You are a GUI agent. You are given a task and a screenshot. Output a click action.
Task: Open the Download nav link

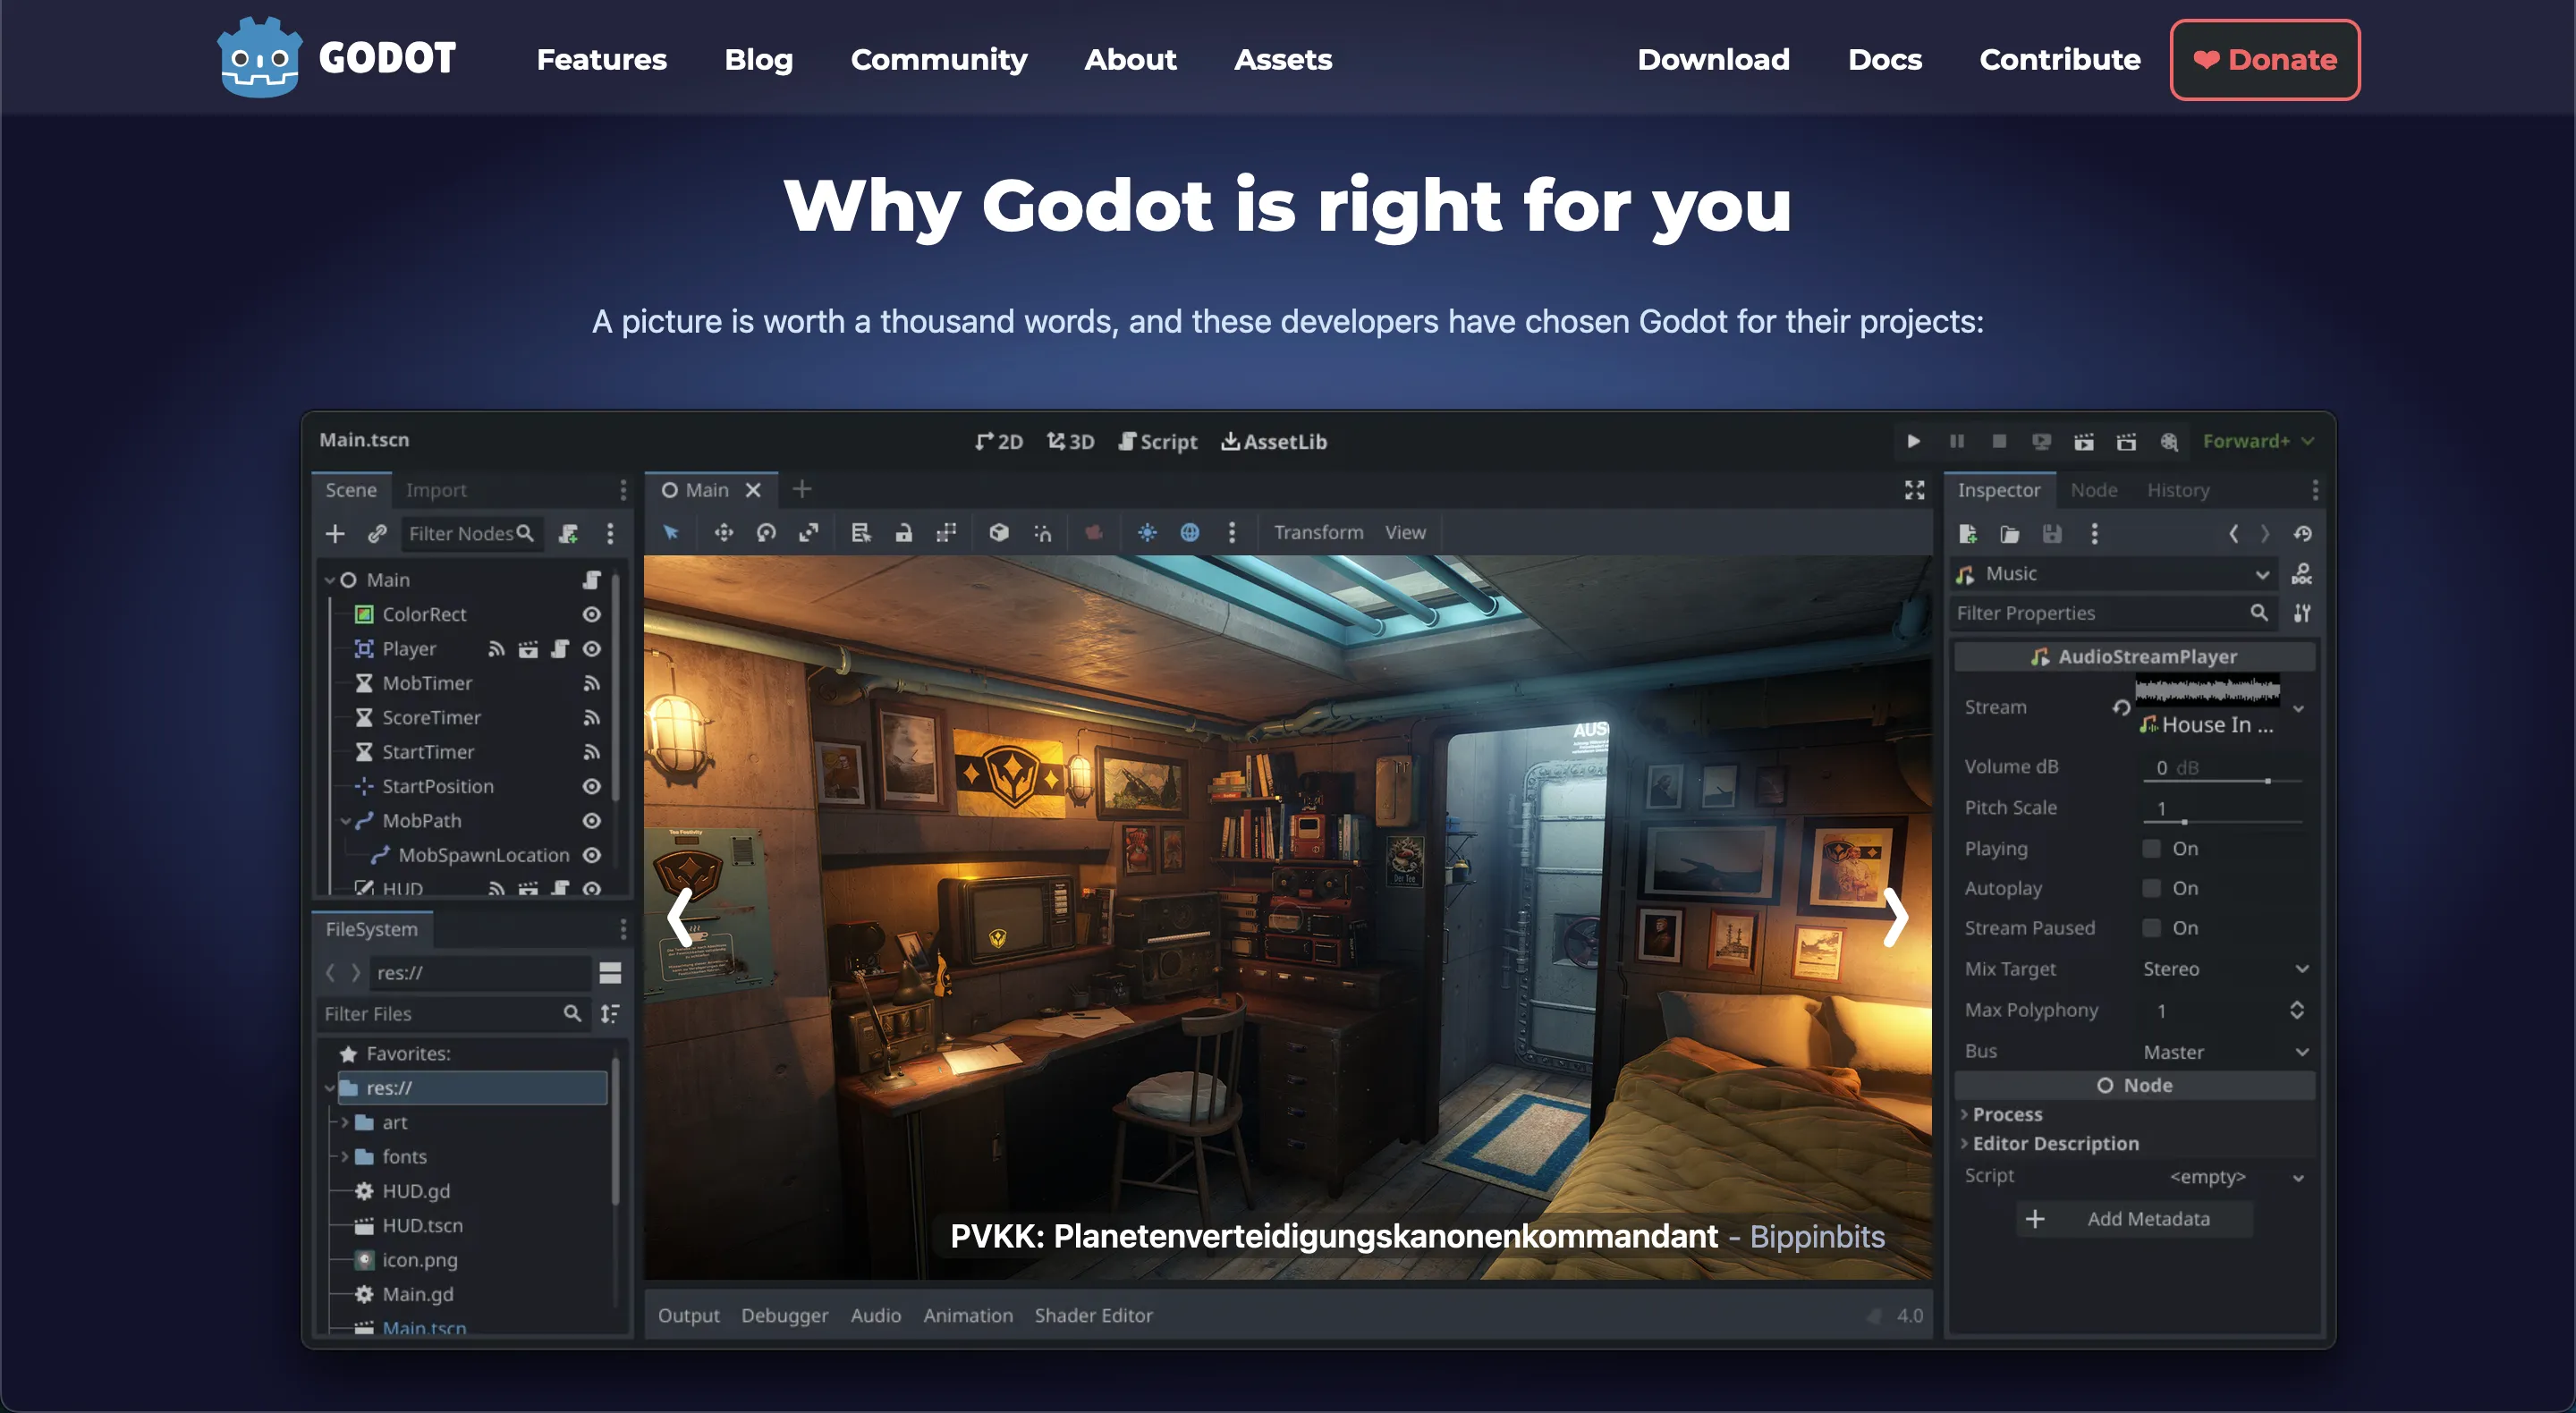(1713, 59)
